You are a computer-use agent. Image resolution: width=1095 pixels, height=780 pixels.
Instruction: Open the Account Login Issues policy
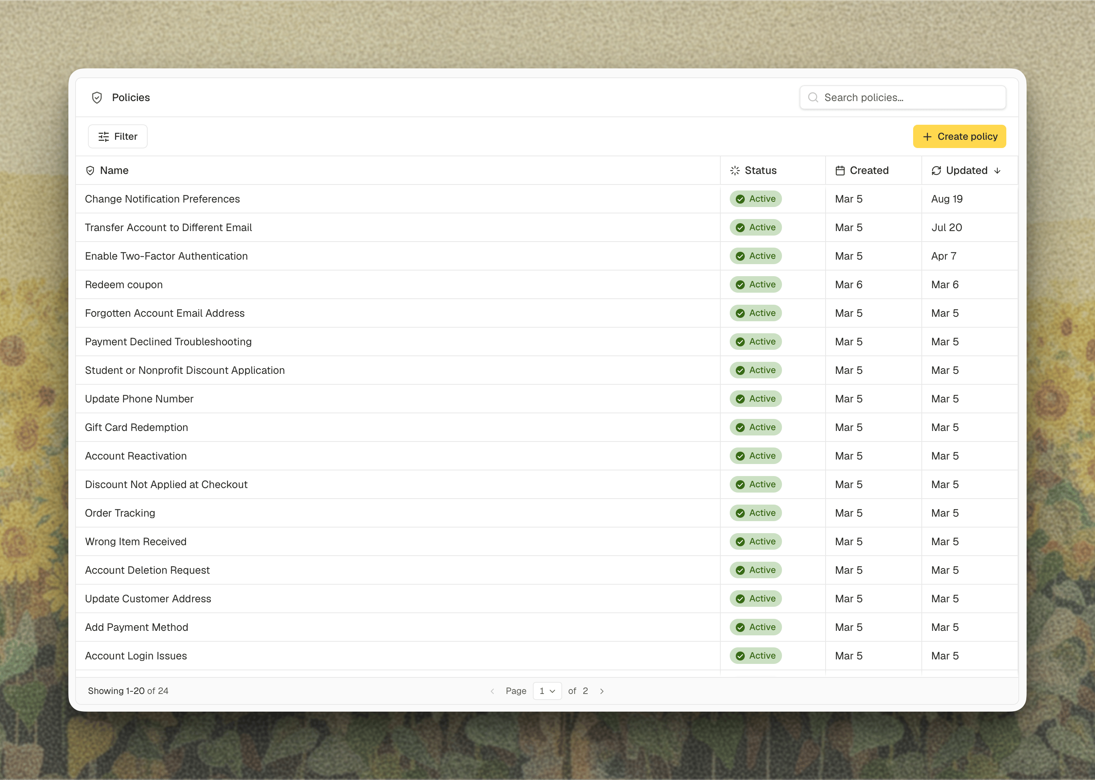[x=136, y=656]
